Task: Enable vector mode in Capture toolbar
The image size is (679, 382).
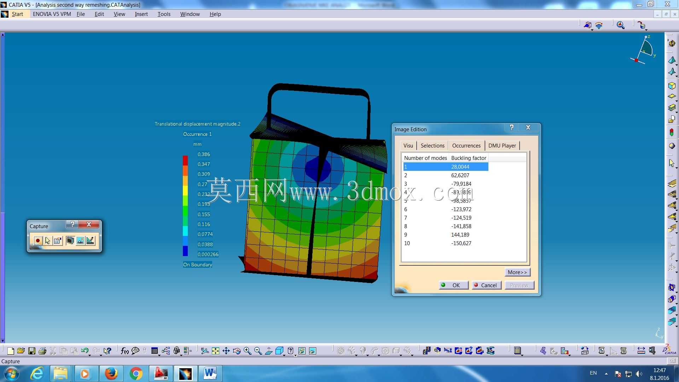Action: (91, 241)
